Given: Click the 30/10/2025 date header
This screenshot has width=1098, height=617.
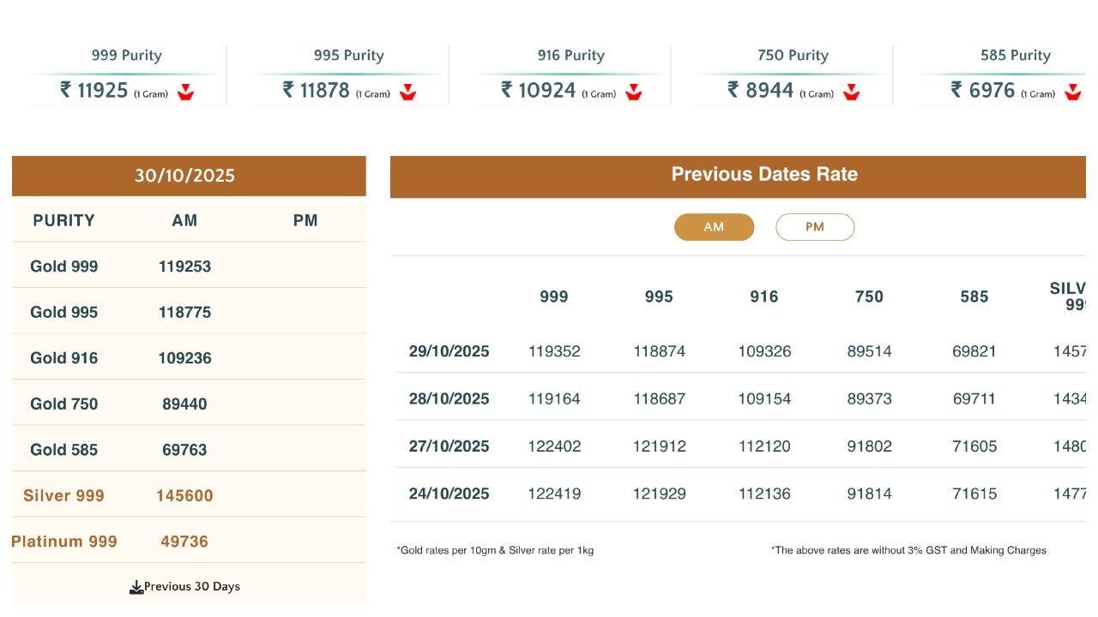Looking at the screenshot, I should pos(184,176).
